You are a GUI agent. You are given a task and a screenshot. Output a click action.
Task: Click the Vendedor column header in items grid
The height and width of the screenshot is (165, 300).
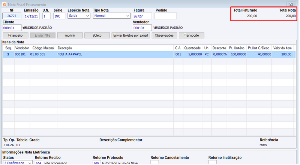22,48
